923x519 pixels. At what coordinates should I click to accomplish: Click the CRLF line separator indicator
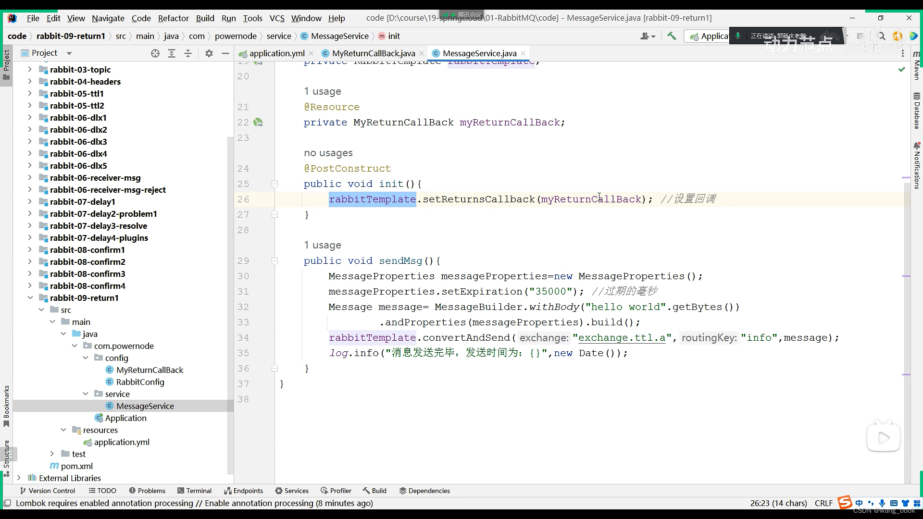823,503
